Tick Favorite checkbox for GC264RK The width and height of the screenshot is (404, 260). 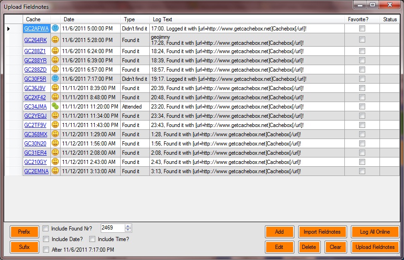(x=362, y=39)
